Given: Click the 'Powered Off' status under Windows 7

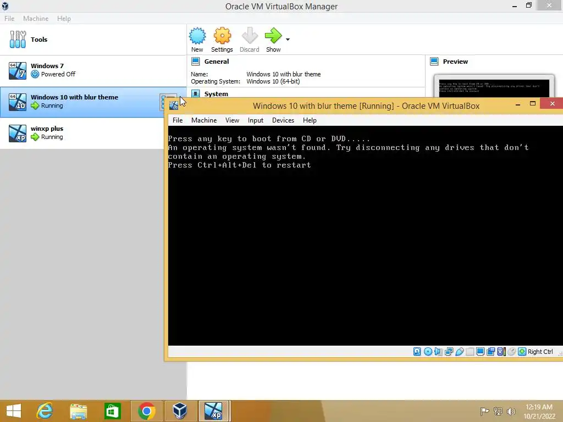Looking at the screenshot, I should (58, 74).
